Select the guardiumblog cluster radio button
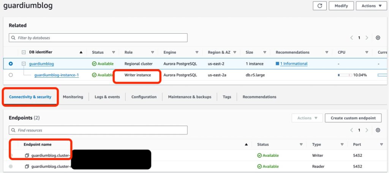389x173 pixels. click(11, 64)
